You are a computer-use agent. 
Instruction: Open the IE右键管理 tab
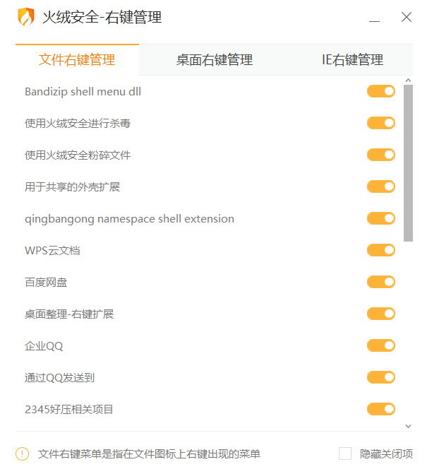352,60
